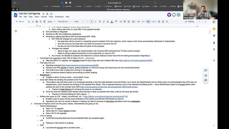Viewport: 229px width, 129px height.
Task: Decrease font size with minus button
Action: (87, 21)
